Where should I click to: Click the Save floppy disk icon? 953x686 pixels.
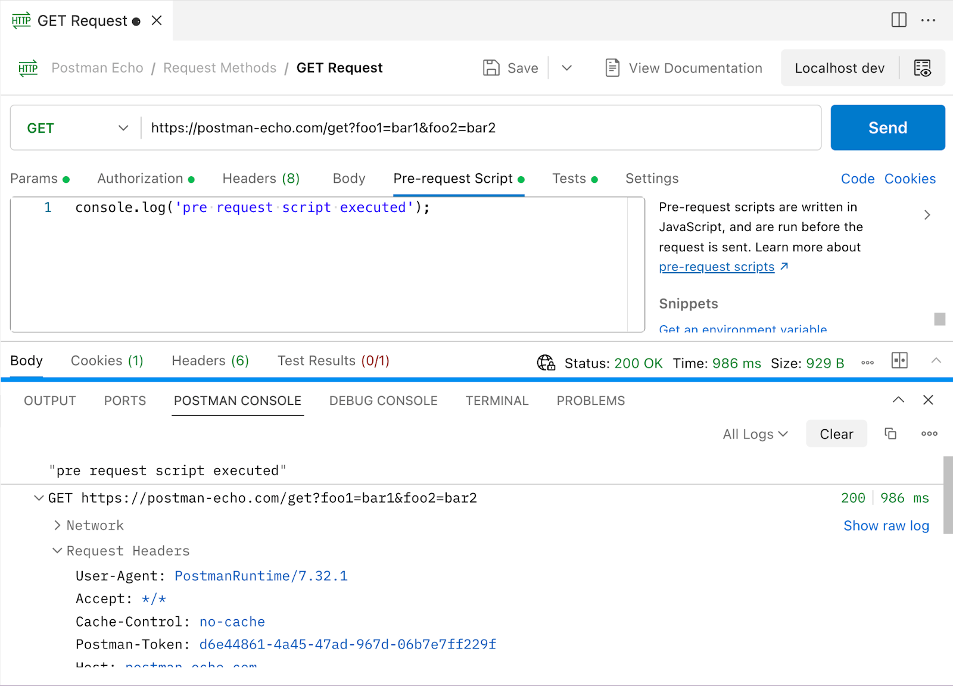pyautogui.click(x=491, y=68)
